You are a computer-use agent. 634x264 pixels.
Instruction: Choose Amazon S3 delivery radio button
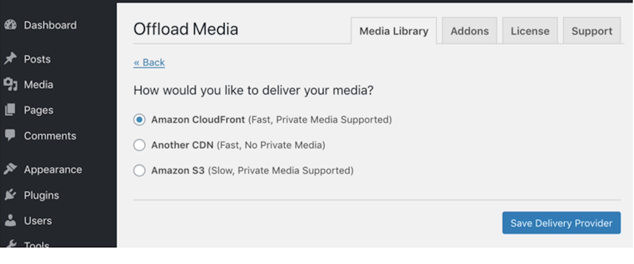(139, 170)
